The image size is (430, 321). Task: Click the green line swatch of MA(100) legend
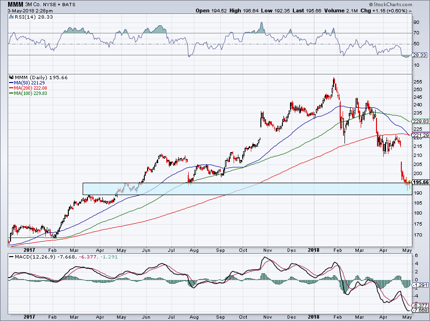tap(11, 93)
